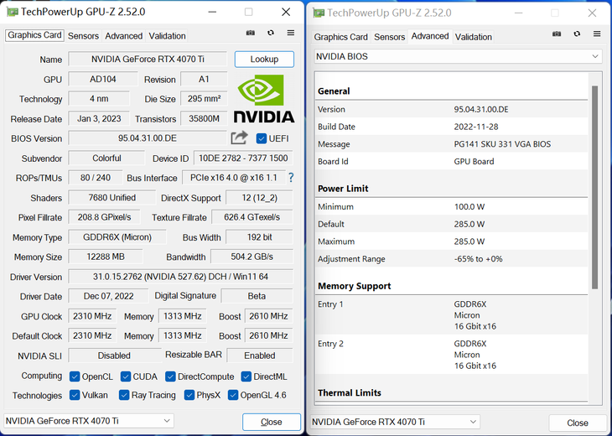Select the Build Date row 2022-11-28
612x436 pixels.
(452, 127)
